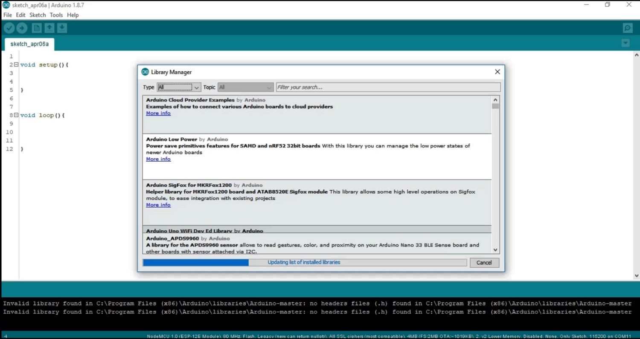Click the Updating list of installed libraries text
The width and height of the screenshot is (640, 339).
[304, 262]
